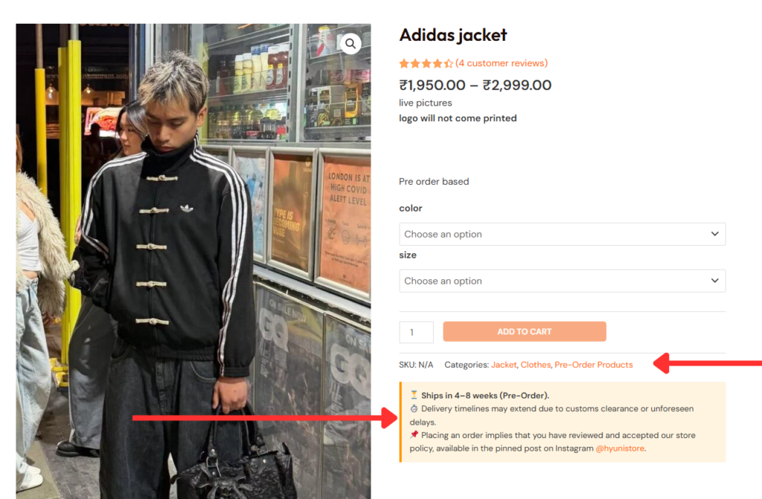
Task: Click the orange star rating
Action: coord(426,64)
